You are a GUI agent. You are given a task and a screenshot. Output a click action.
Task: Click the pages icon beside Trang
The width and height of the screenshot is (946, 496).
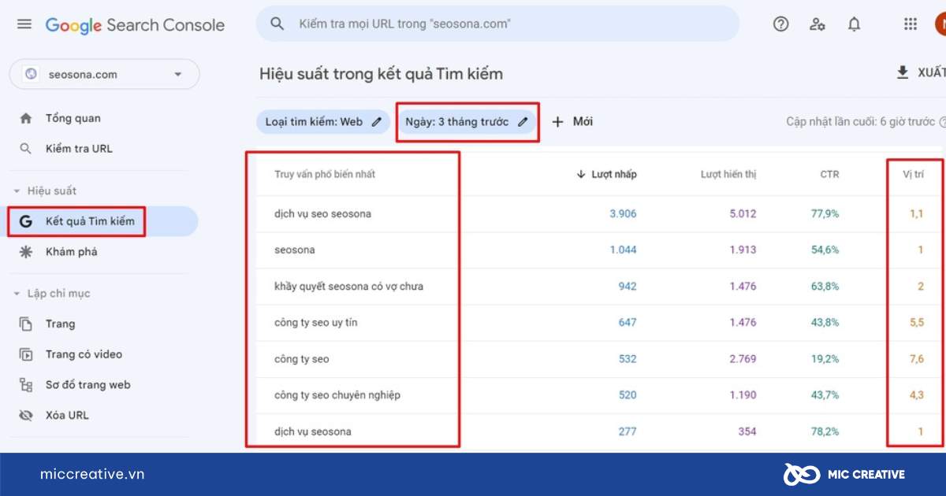[x=26, y=324]
